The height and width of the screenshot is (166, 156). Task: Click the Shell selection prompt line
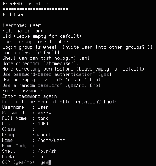click(x=47, y=58)
